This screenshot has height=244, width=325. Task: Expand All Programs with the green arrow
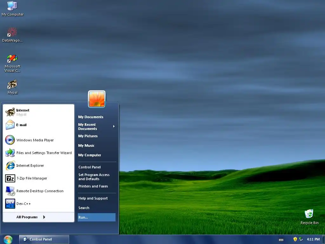pos(44,217)
